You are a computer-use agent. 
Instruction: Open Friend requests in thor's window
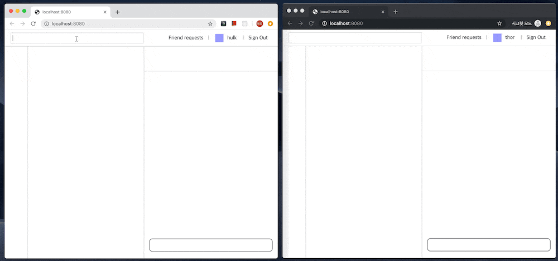click(x=464, y=37)
